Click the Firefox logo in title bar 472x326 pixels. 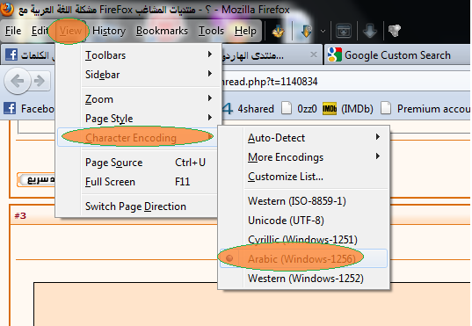point(7,9)
